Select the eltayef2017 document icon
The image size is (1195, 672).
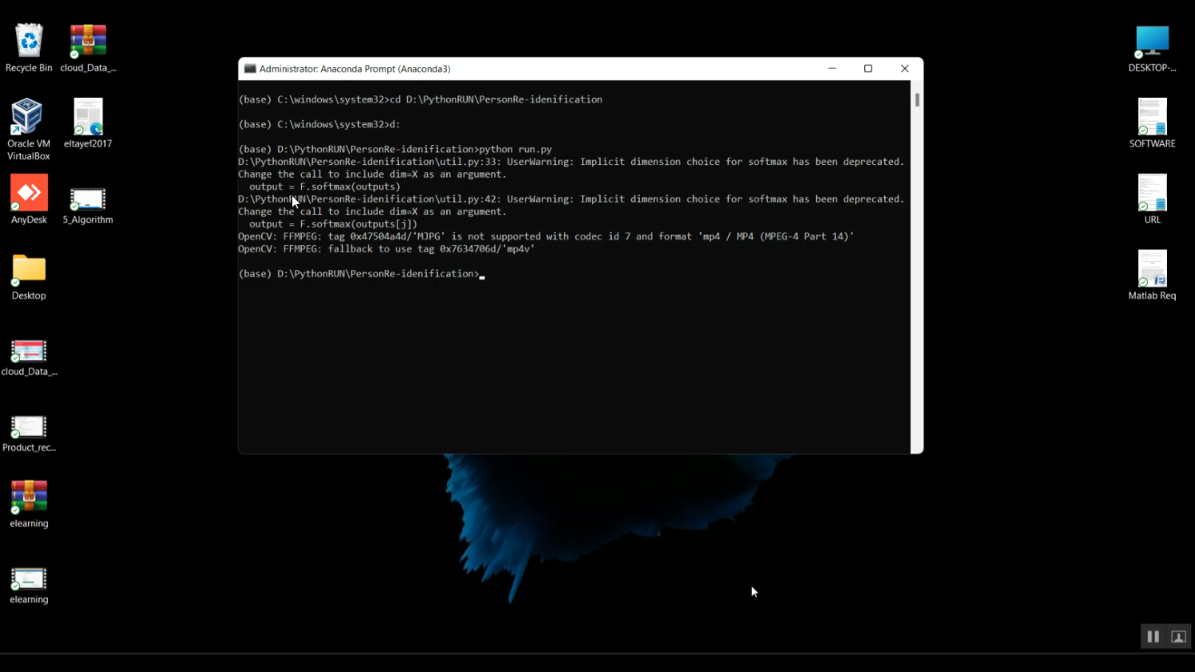[88, 123]
